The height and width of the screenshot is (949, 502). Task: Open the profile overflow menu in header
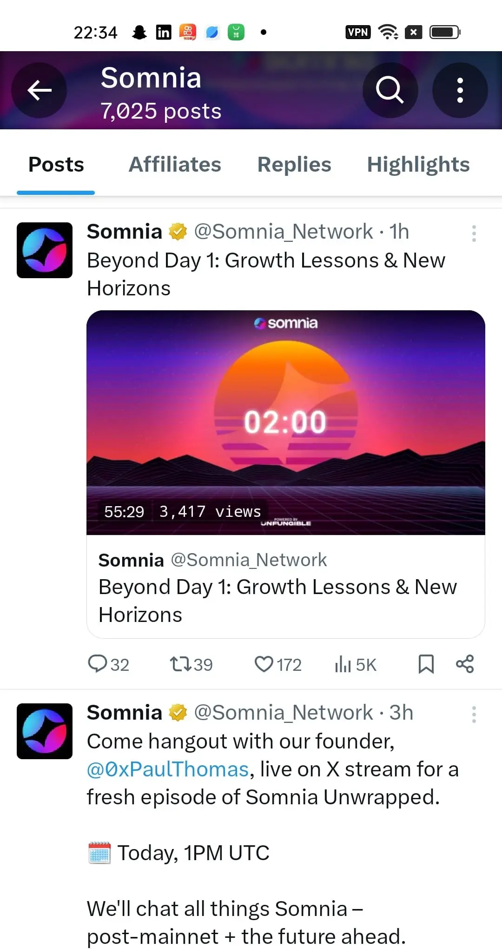tap(460, 90)
